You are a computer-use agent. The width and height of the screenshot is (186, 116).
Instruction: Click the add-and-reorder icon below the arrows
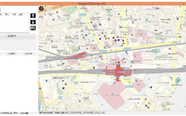(33, 28)
